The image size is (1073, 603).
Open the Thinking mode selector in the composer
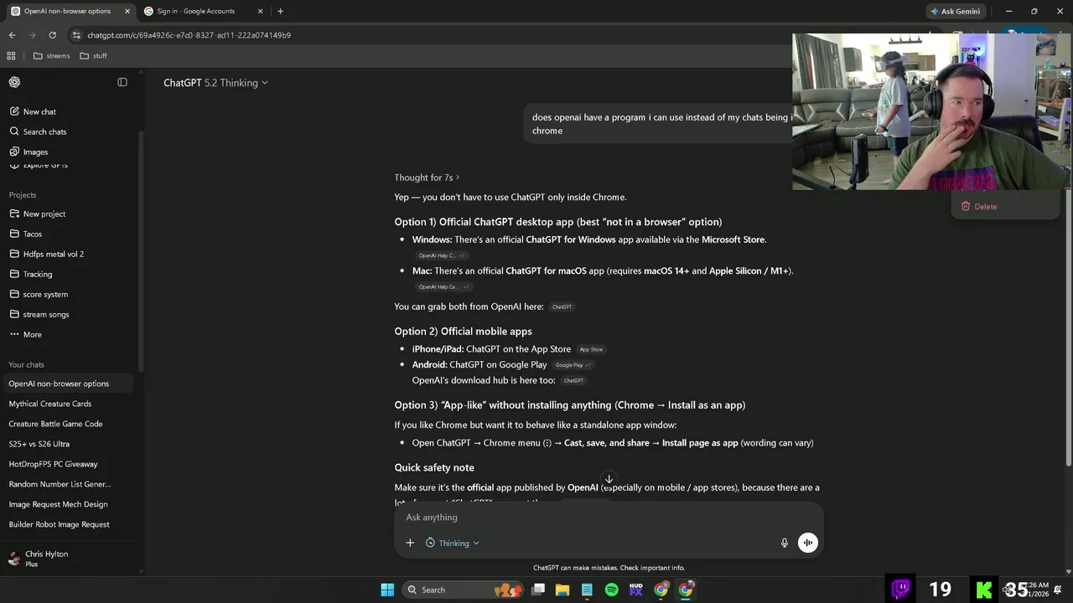click(453, 543)
